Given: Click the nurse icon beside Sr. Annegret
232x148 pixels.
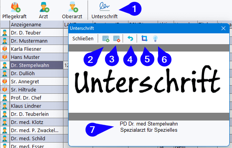Looking at the screenshot, I should pos(5,81).
